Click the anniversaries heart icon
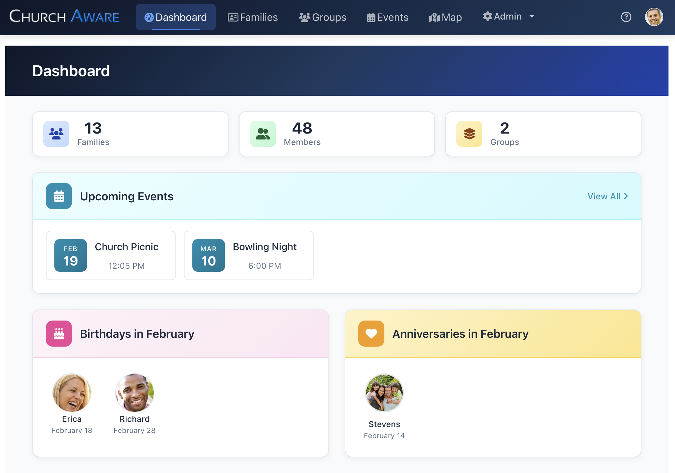Viewport: 675px width, 473px height. point(371,334)
